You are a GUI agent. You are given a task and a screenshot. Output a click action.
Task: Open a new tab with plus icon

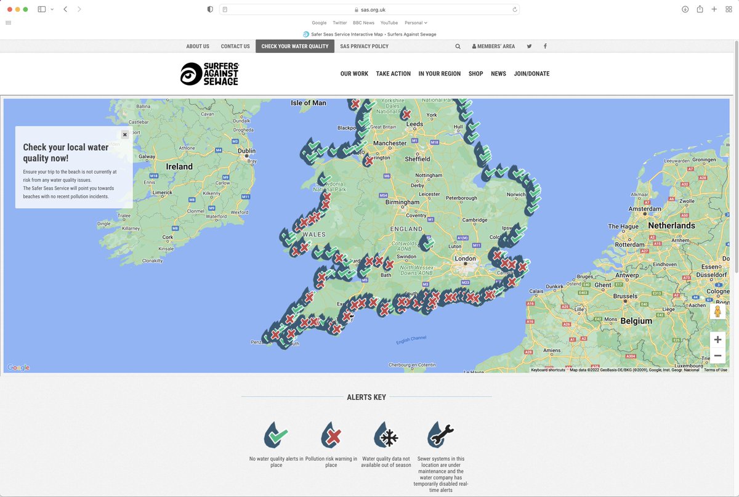714,9
